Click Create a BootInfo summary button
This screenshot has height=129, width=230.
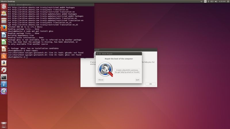click(x=127, y=71)
